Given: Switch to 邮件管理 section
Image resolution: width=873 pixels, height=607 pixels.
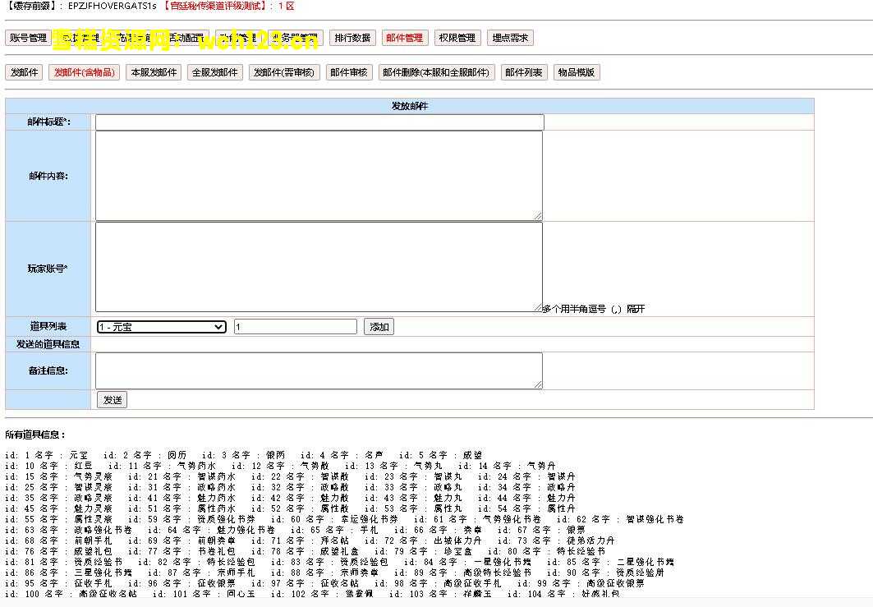Looking at the screenshot, I should coord(404,38).
